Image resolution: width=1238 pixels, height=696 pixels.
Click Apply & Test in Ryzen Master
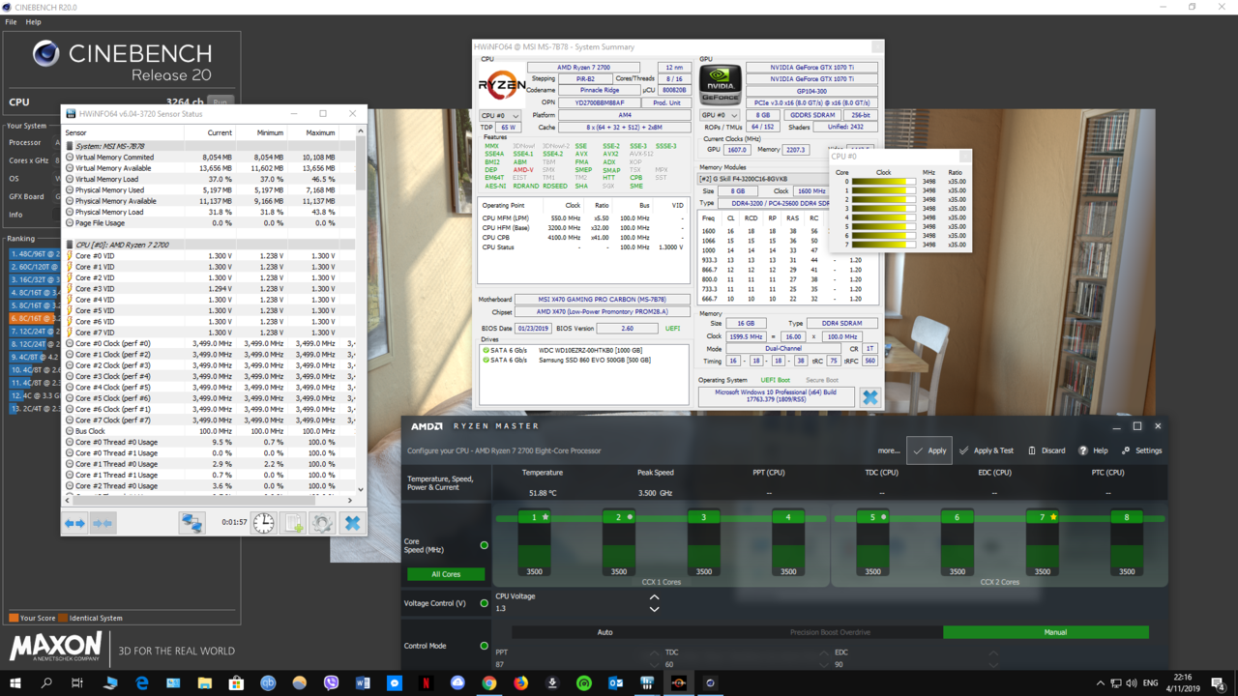coord(987,450)
